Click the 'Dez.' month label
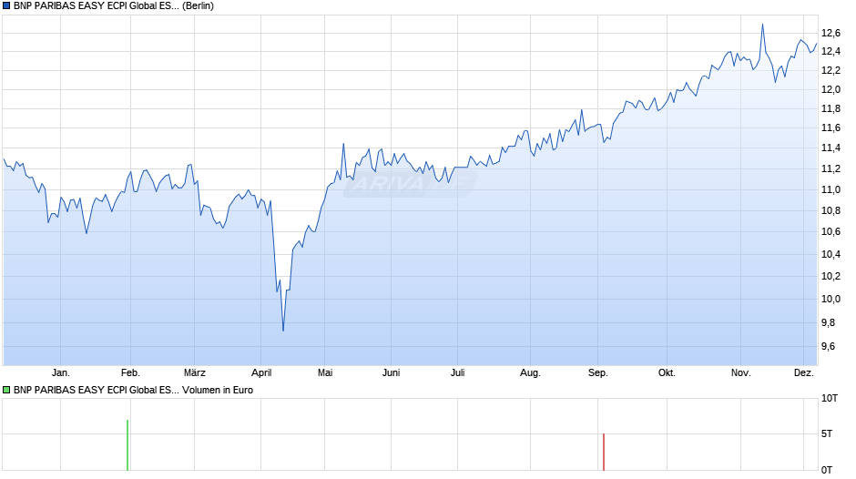856x479 pixels. click(x=803, y=373)
